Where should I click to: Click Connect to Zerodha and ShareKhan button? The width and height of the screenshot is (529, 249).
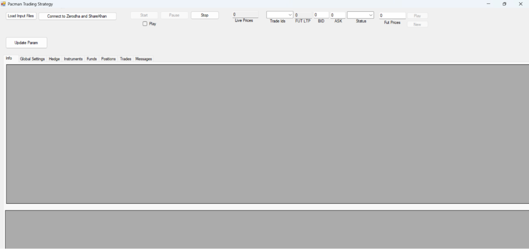click(x=77, y=16)
